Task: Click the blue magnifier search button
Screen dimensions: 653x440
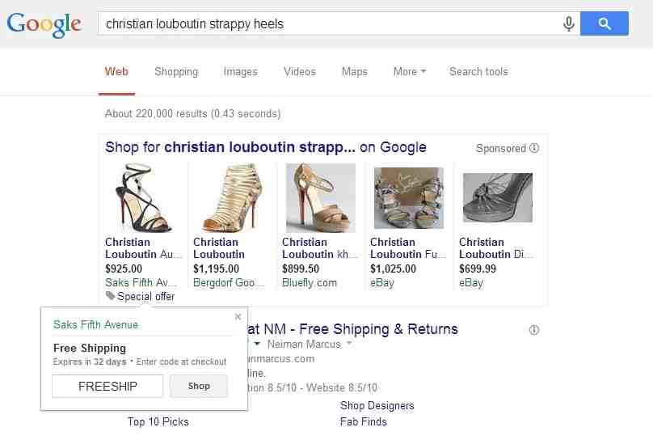Action: coord(605,23)
